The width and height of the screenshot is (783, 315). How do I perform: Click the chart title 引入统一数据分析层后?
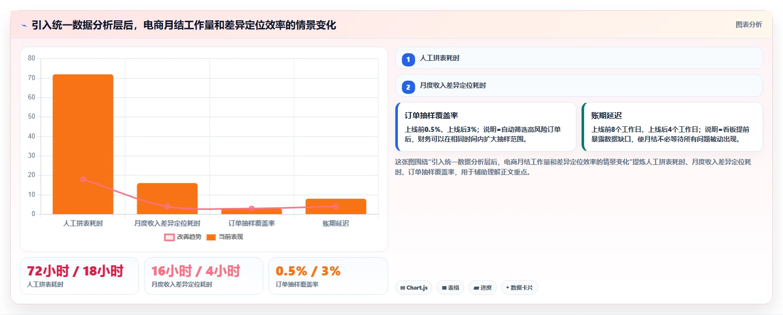coord(184,25)
